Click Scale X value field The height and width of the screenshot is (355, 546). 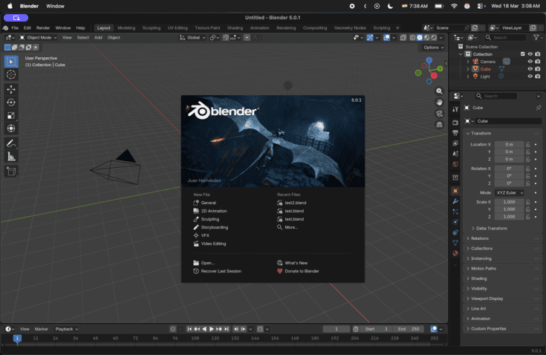tap(509, 202)
